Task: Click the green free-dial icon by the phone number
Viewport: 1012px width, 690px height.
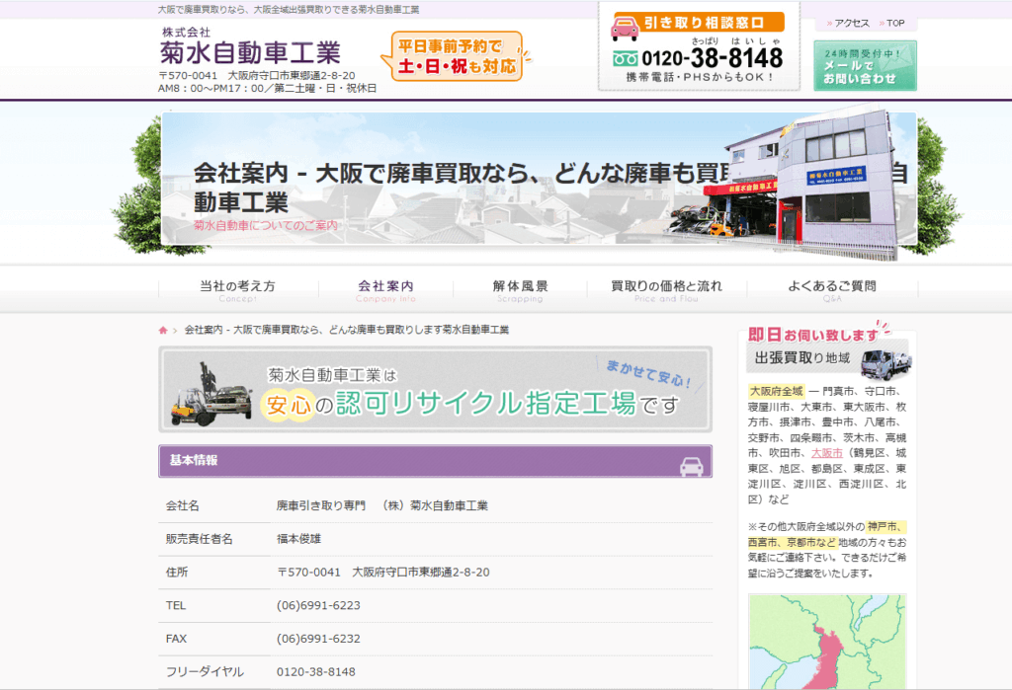Action: 626,58
